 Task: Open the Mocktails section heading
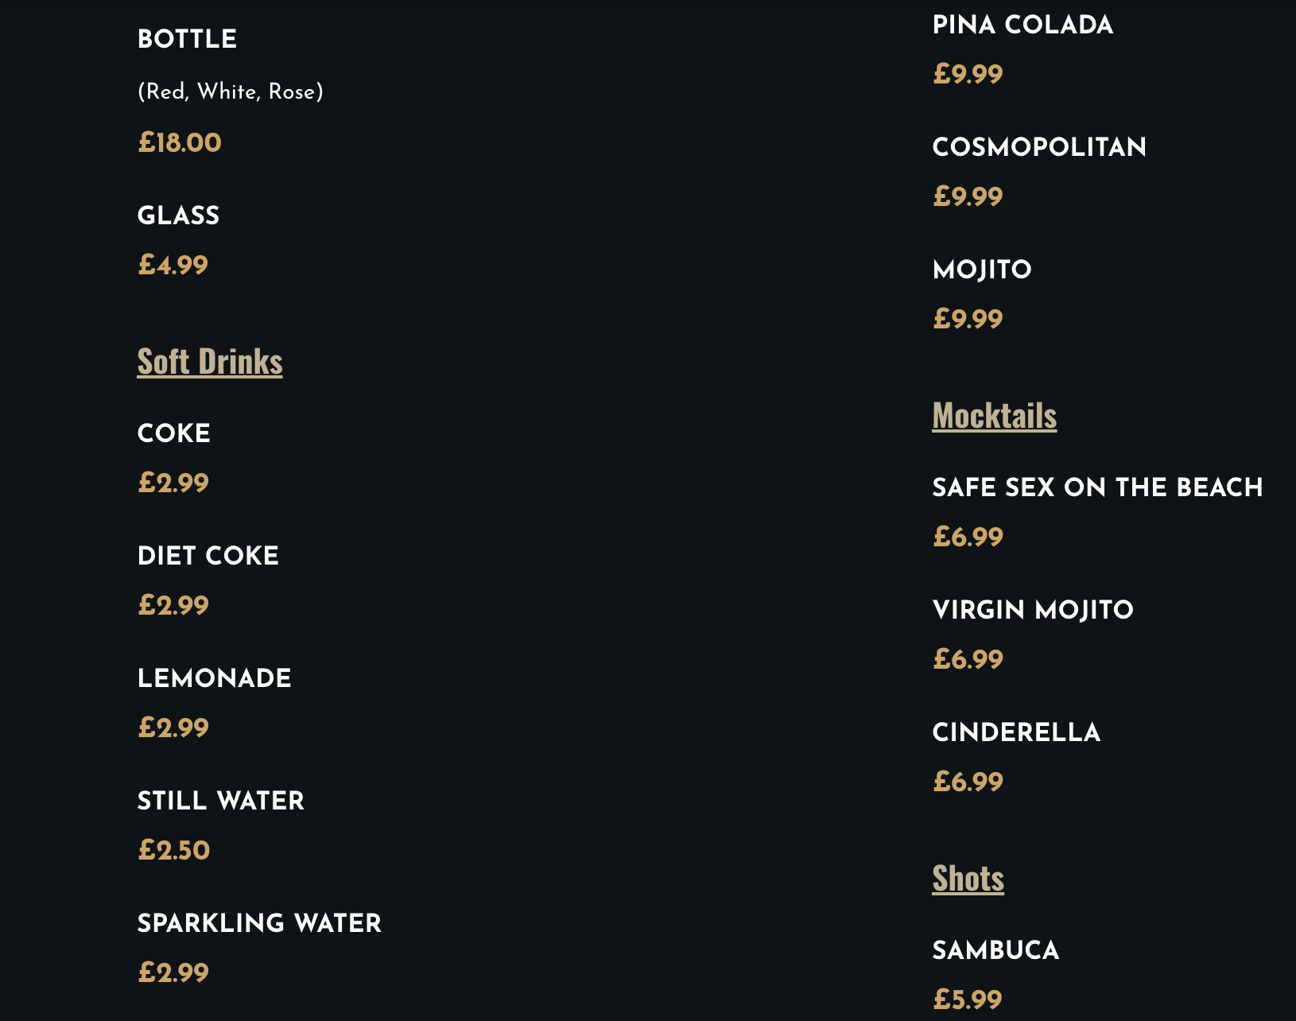point(995,416)
